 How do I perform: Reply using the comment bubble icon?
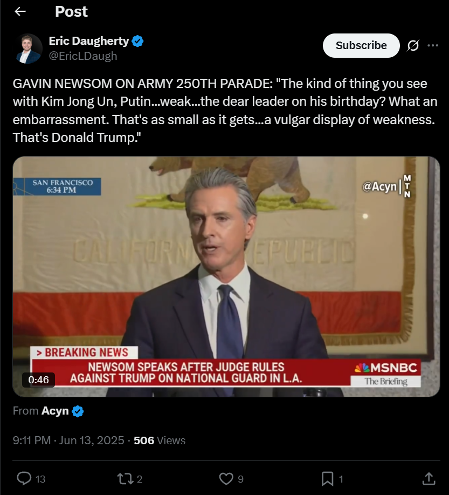click(x=24, y=479)
